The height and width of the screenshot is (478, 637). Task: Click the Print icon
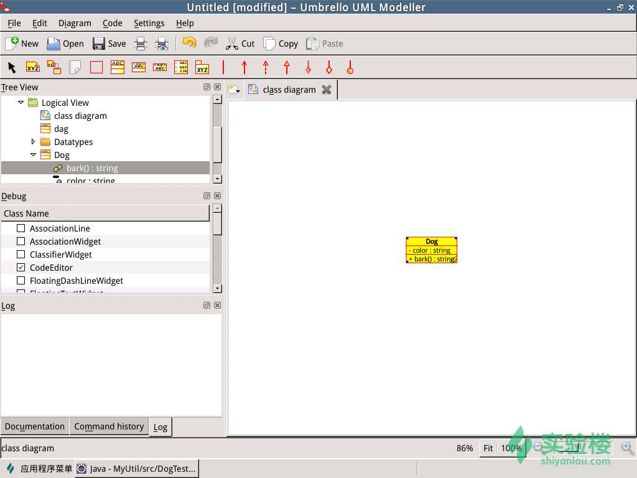click(141, 44)
